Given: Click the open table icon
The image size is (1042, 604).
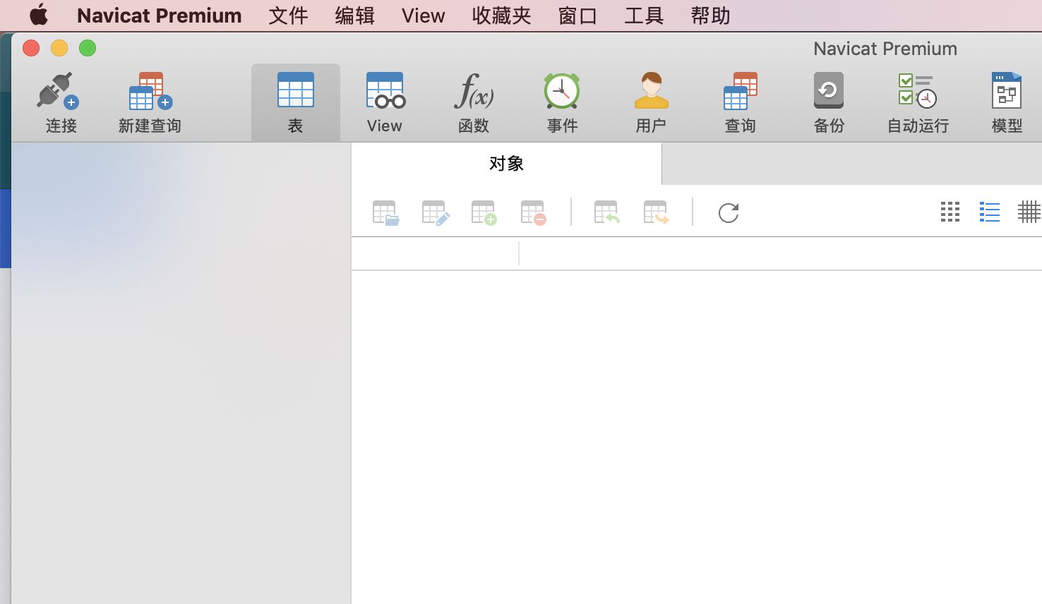Looking at the screenshot, I should (x=385, y=212).
